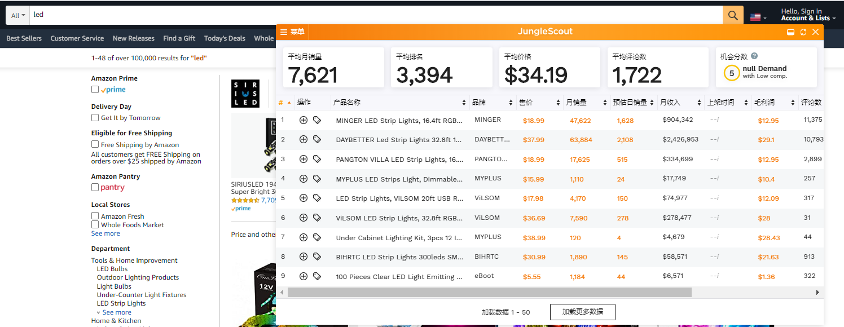Screen dimensions: 844x327
Task: Open Light Bulbs department link
Action: pos(114,286)
